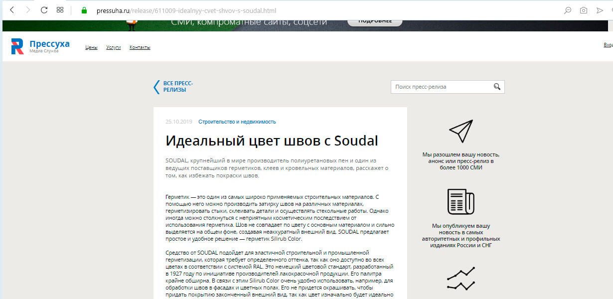Click the green padlock security icon
This screenshot has height=299, width=613.
coord(84,10)
